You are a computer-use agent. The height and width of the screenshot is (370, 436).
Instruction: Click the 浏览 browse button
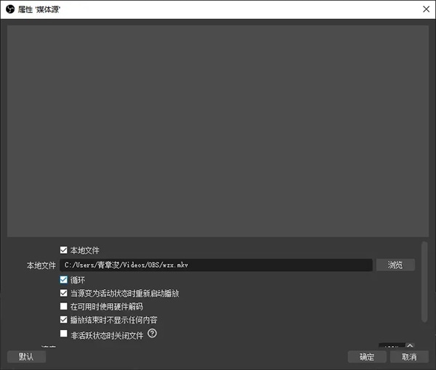pyautogui.click(x=395, y=265)
